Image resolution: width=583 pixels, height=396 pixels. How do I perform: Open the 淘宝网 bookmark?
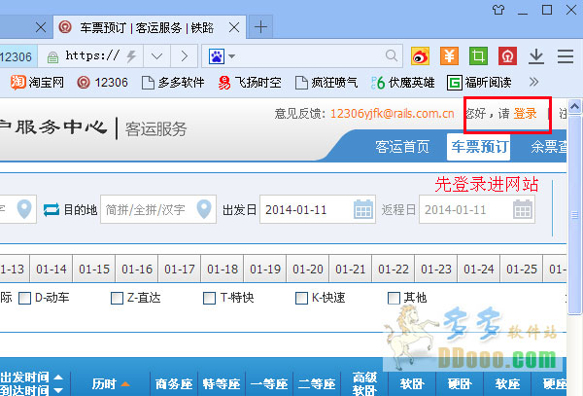point(37,83)
